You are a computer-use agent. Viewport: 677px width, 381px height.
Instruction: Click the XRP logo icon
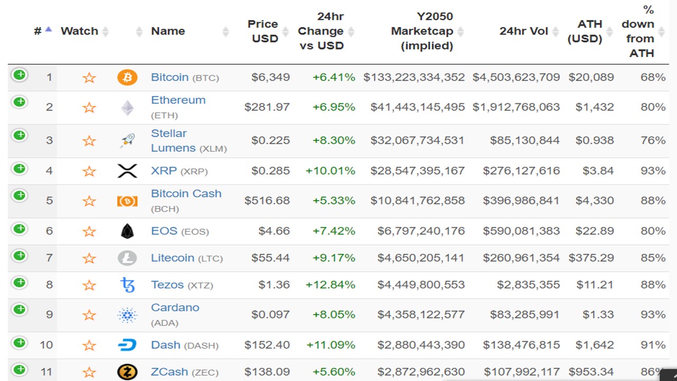(x=127, y=171)
